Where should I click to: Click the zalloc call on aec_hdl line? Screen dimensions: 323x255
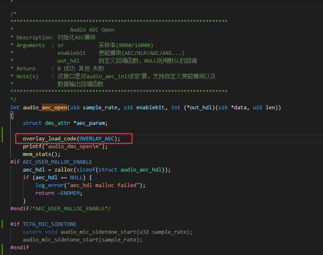[x=113, y=170]
